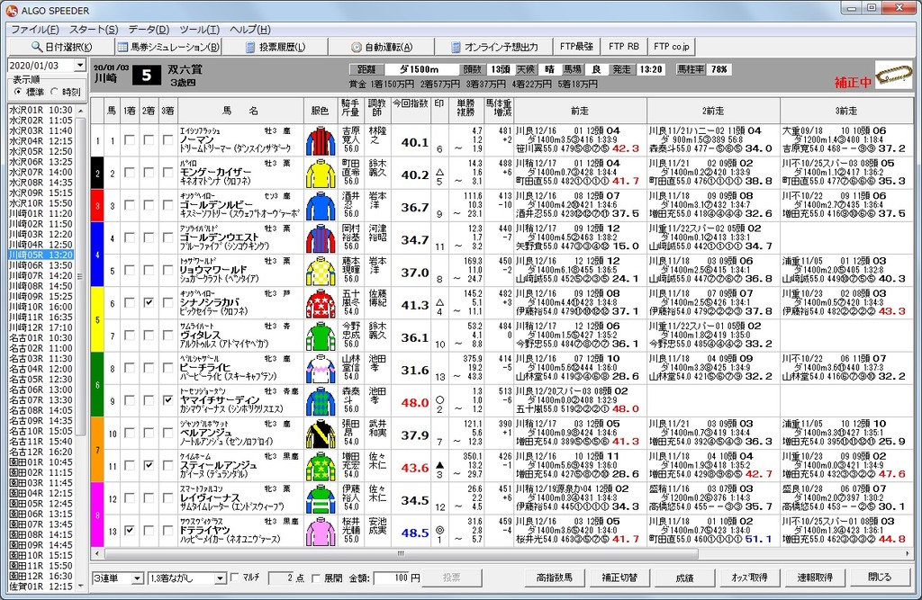The height and width of the screenshot is (600, 922).
Task: Click the whip icon beside 補正中
Action: click(x=893, y=76)
